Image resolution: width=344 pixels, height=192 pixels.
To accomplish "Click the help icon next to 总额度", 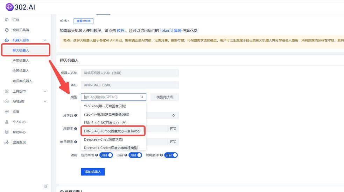I will [x=76, y=129].
